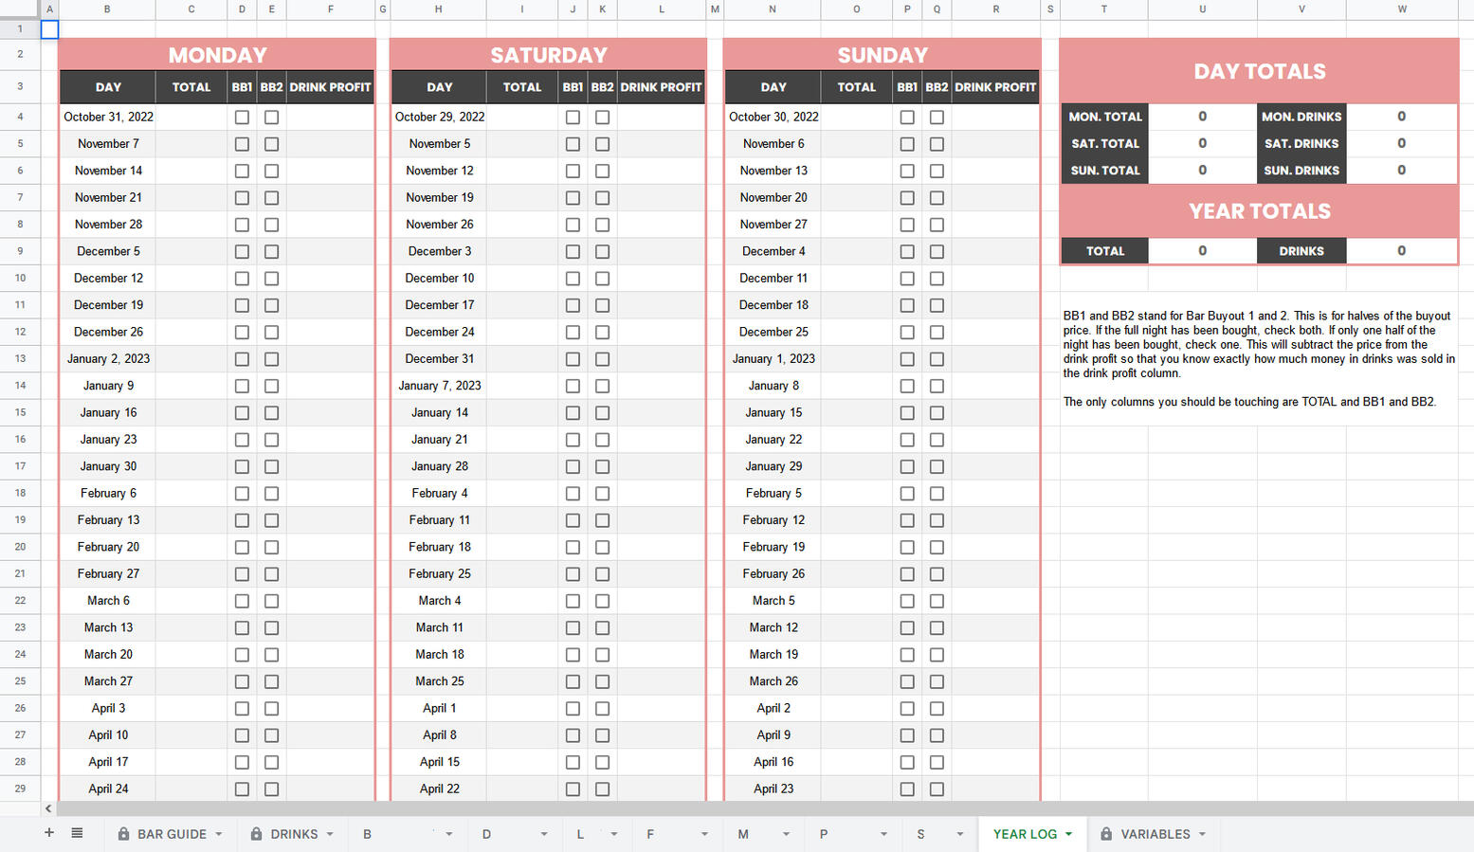The height and width of the screenshot is (852, 1474).
Task: Click the lock icon on DRINKS tab
Action: (x=255, y=834)
